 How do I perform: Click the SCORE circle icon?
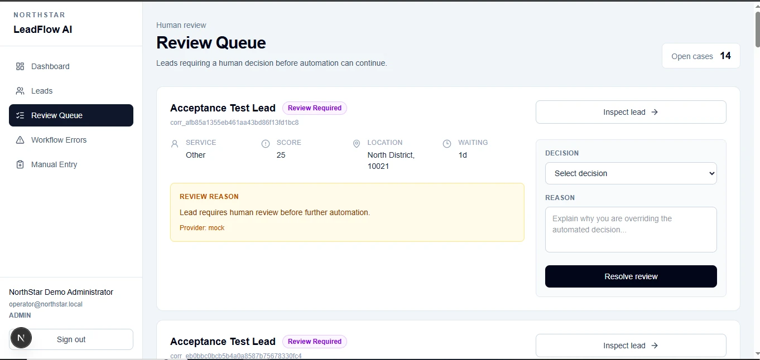pyautogui.click(x=266, y=144)
